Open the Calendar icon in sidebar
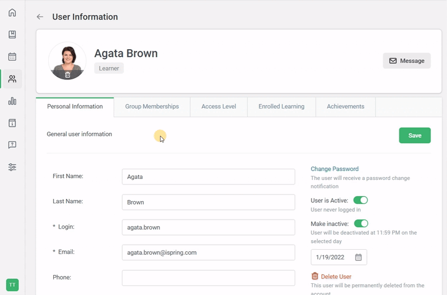The width and height of the screenshot is (447, 295). coord(12,56)
